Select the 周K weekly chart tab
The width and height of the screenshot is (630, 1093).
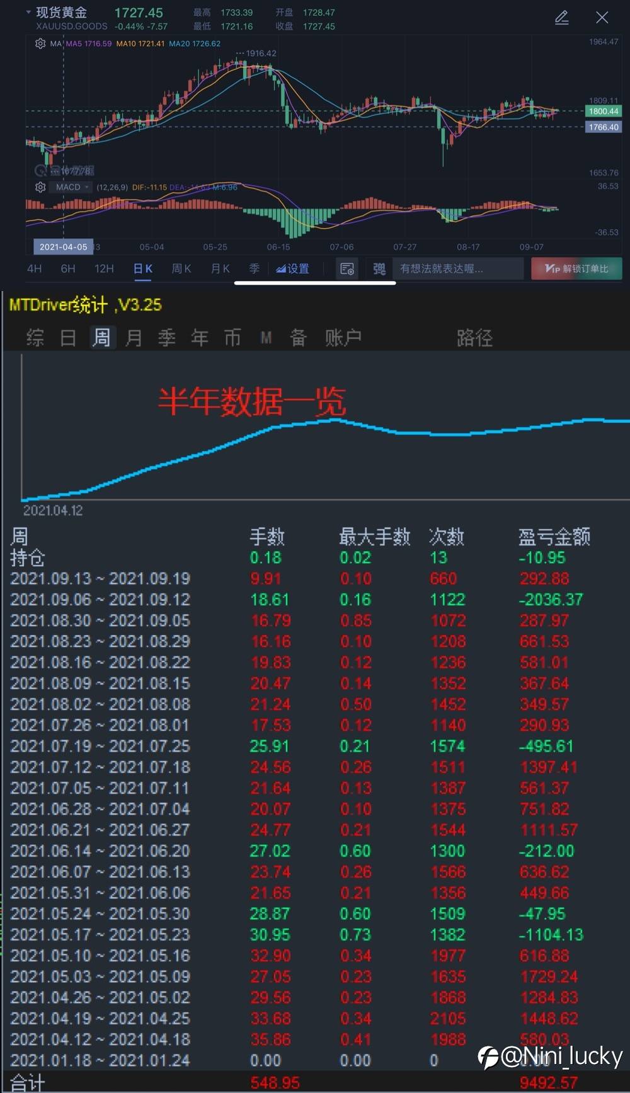pyautogui.click(x=181, y=269)
